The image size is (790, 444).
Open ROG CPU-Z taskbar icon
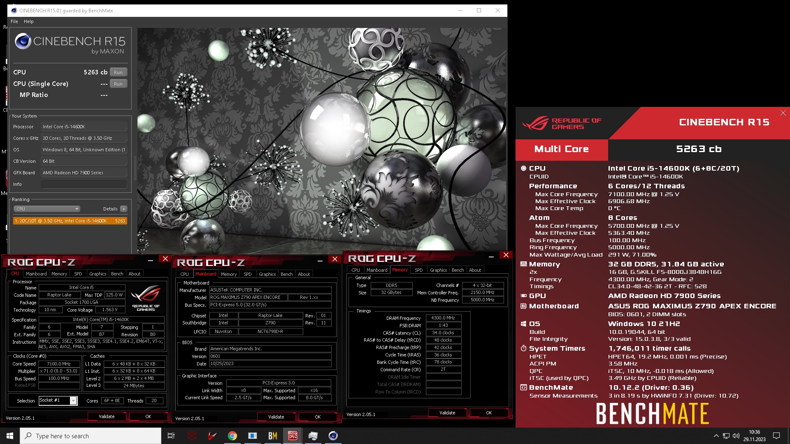pyautogui.click(x=293, y=436)
